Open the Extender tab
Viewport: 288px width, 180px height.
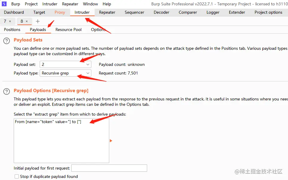237,12
